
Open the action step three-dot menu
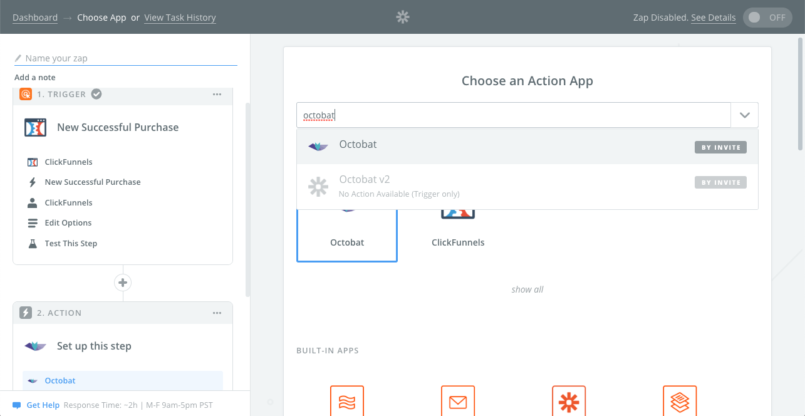tap(217, 313)
